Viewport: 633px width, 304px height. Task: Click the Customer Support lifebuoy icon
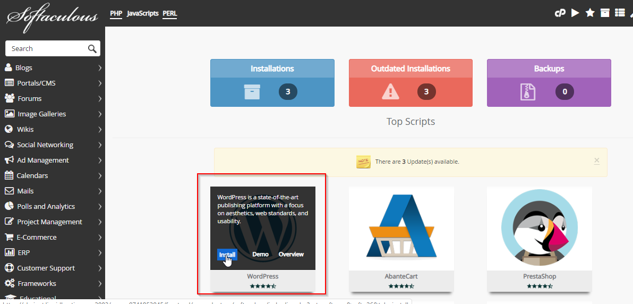[x=9, y=268]
